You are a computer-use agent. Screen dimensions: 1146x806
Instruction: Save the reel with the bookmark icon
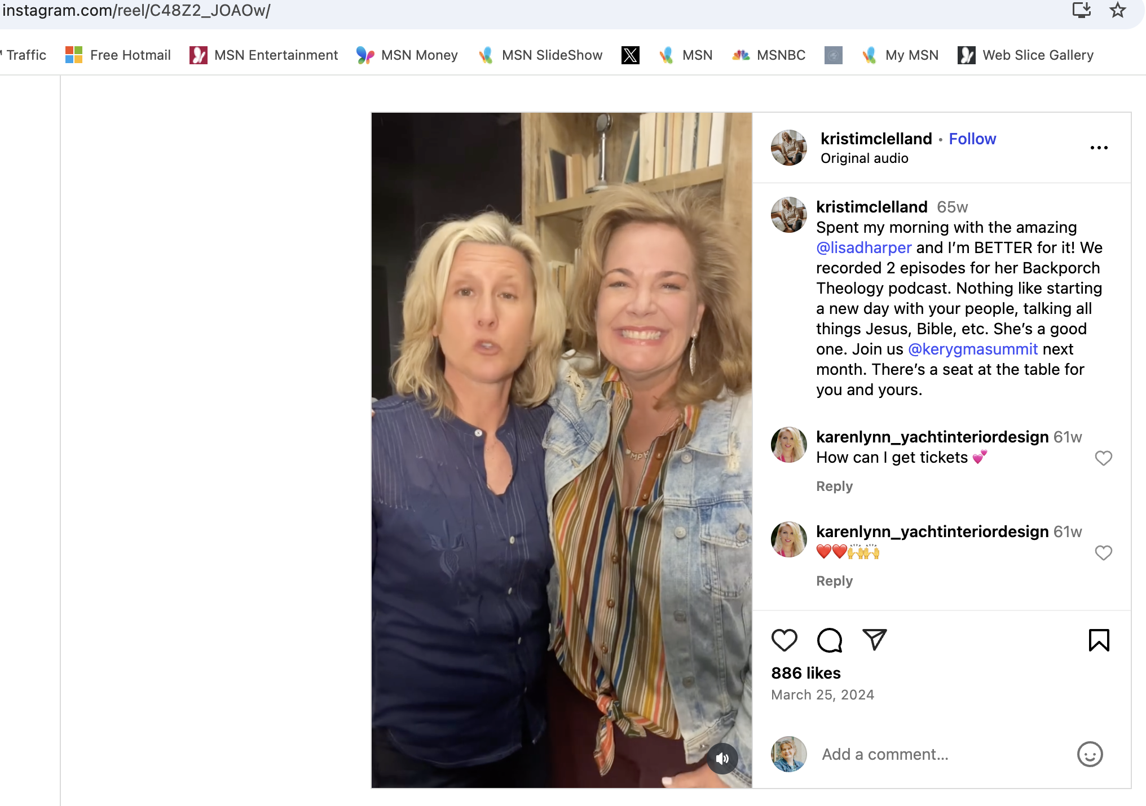(1099, 640)
